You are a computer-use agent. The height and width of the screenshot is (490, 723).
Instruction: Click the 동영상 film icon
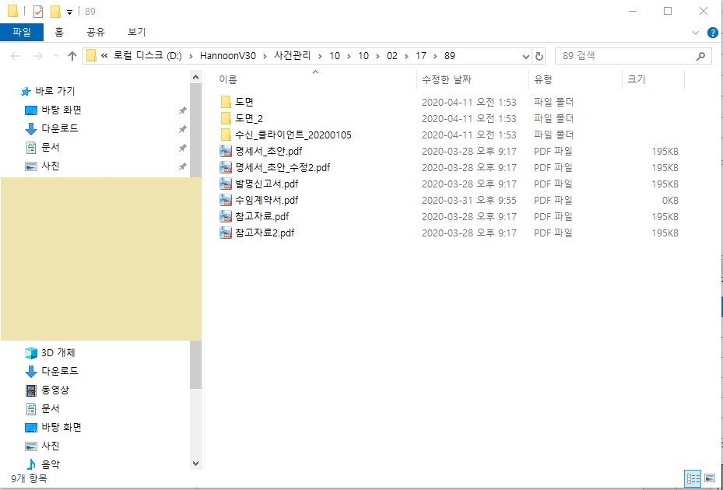click(x=30, y=390)
